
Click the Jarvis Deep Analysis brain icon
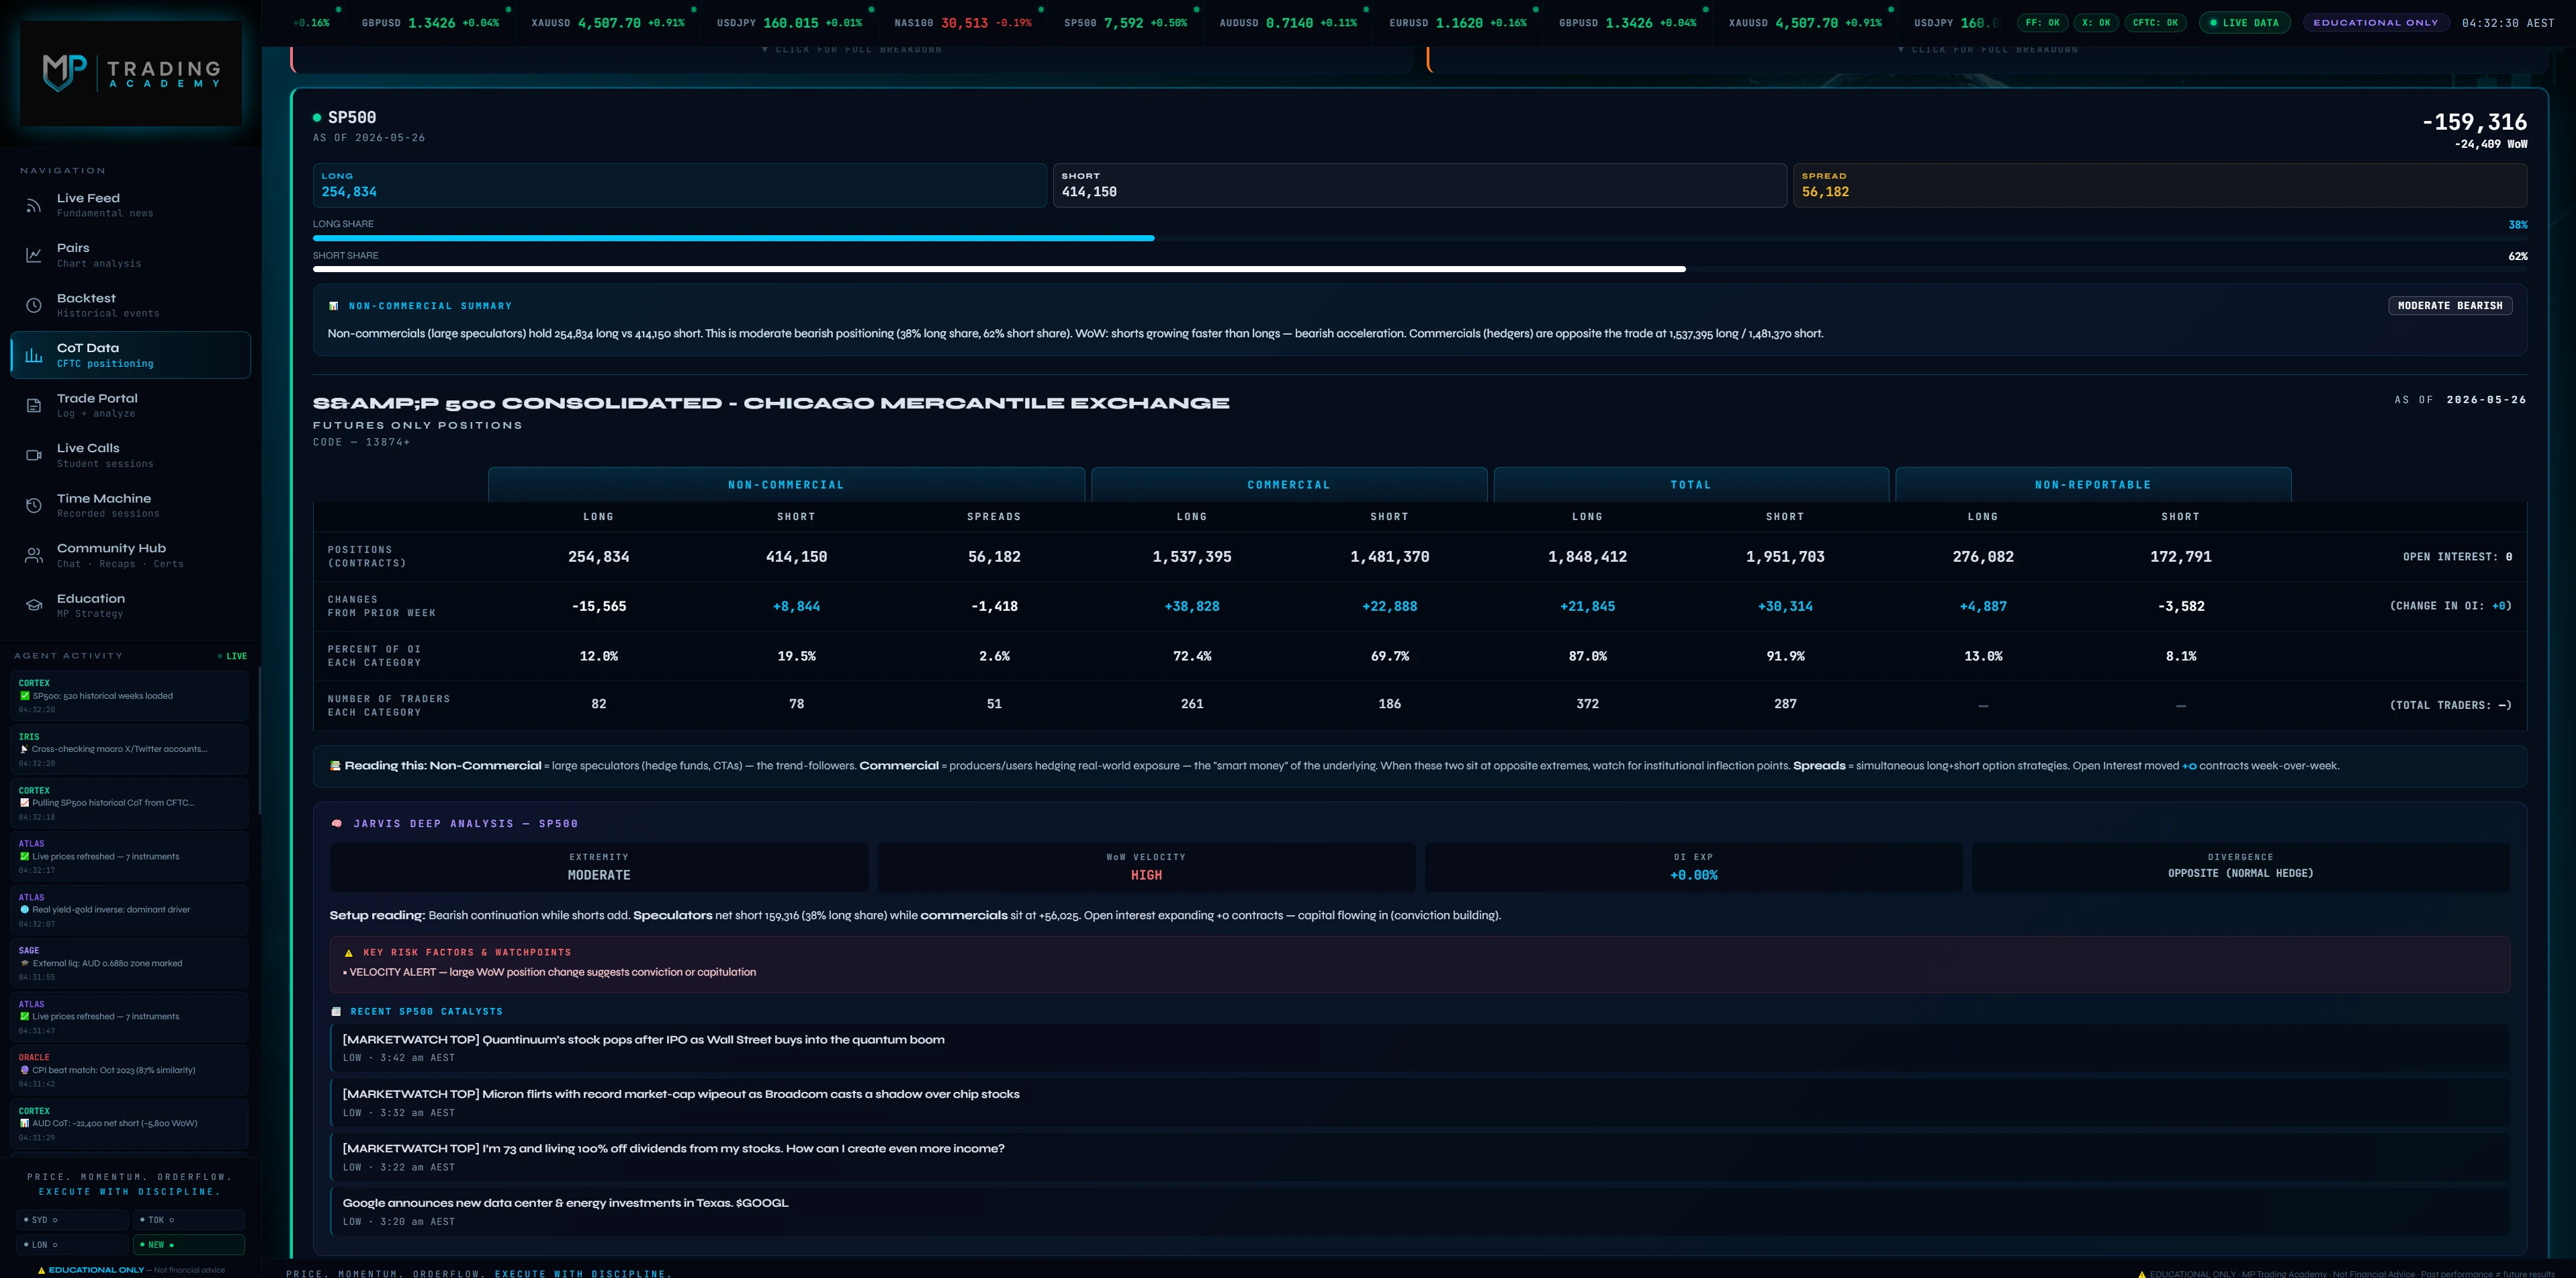pyautogui.click(x=337, y=824)
